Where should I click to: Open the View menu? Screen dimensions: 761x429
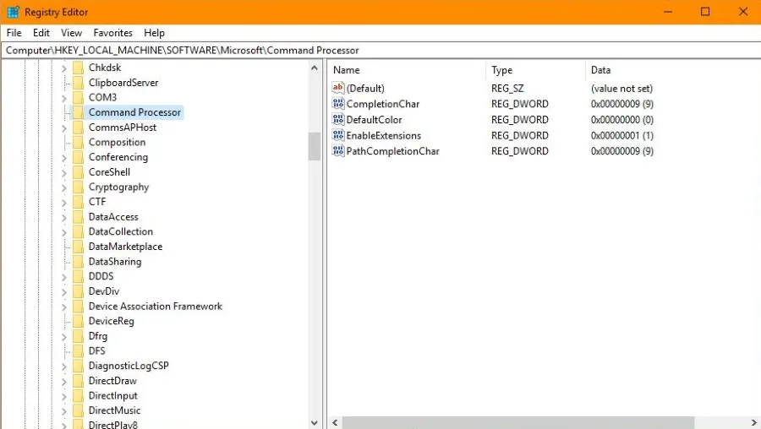(71, 32)
